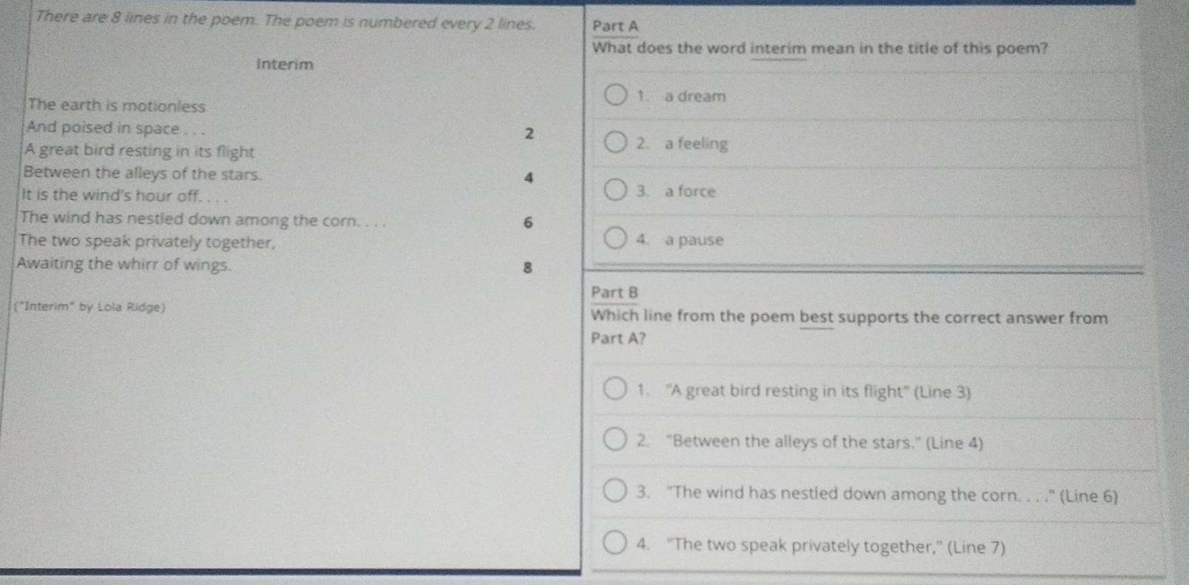Click the Part B heading
The height and width of the screenshot is (585, 1189).
tap(614, 292)
